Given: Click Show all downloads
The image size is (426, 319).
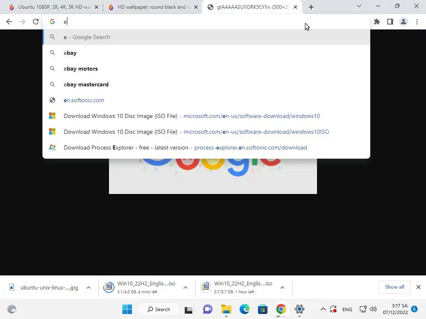Looking at the screenshot, I should (394, 287).
